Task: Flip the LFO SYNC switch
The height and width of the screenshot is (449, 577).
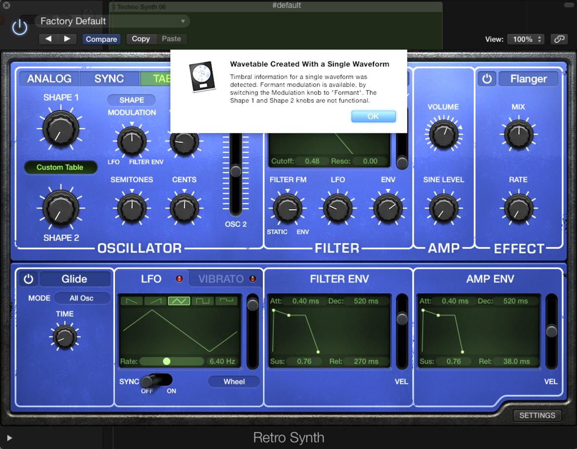Action: click(x=157, y=380)
